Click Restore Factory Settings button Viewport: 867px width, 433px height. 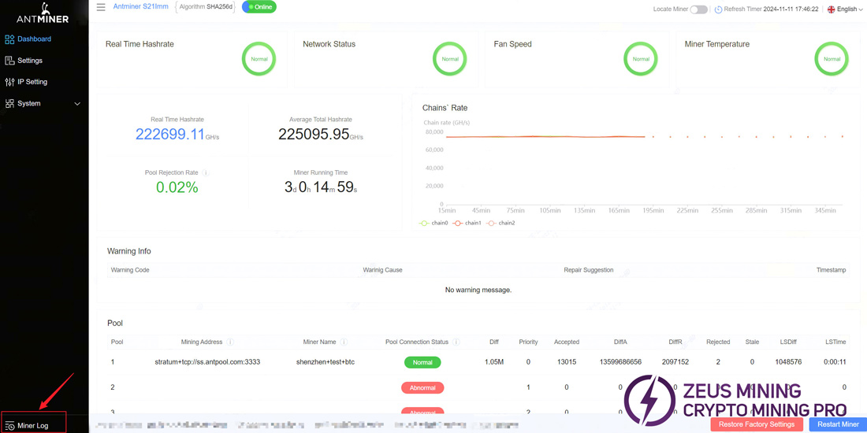(757, 424)
